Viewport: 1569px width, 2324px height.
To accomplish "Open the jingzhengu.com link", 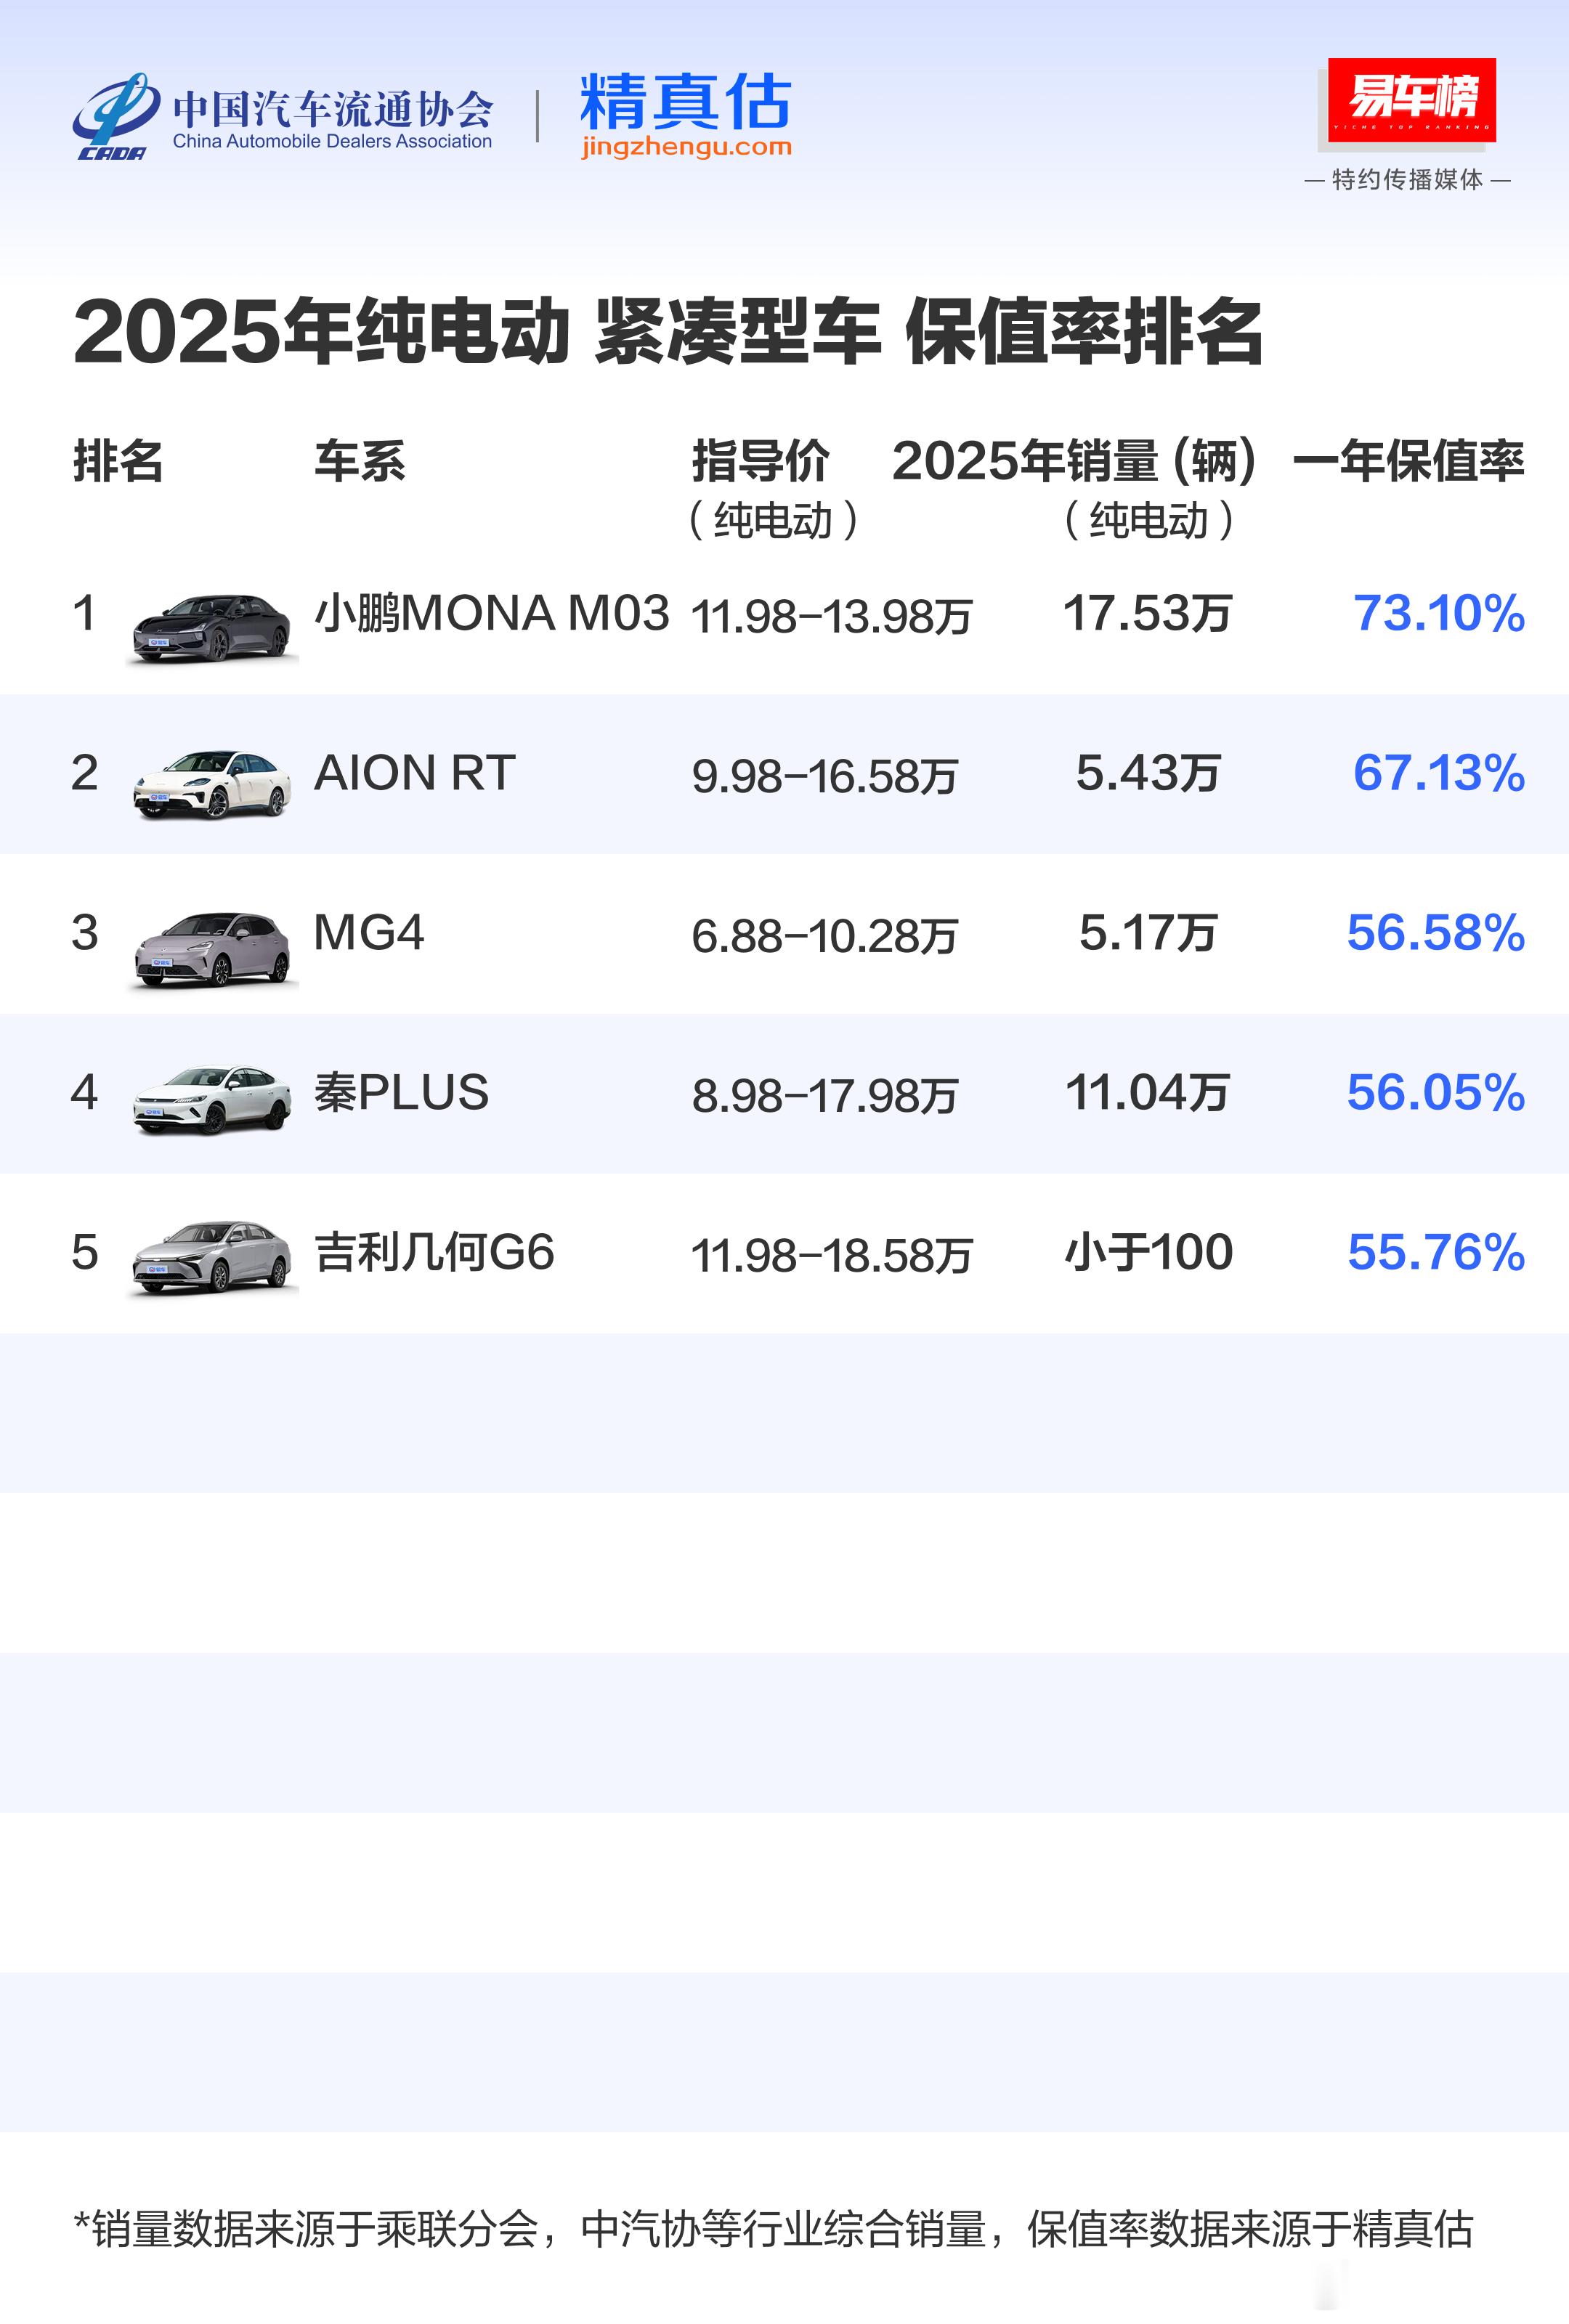I will [686, 147].
